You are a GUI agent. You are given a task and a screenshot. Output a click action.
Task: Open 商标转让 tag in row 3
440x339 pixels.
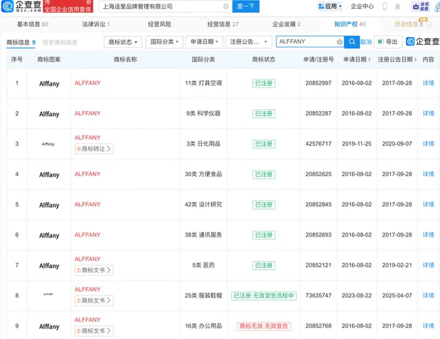coord(94,149)
